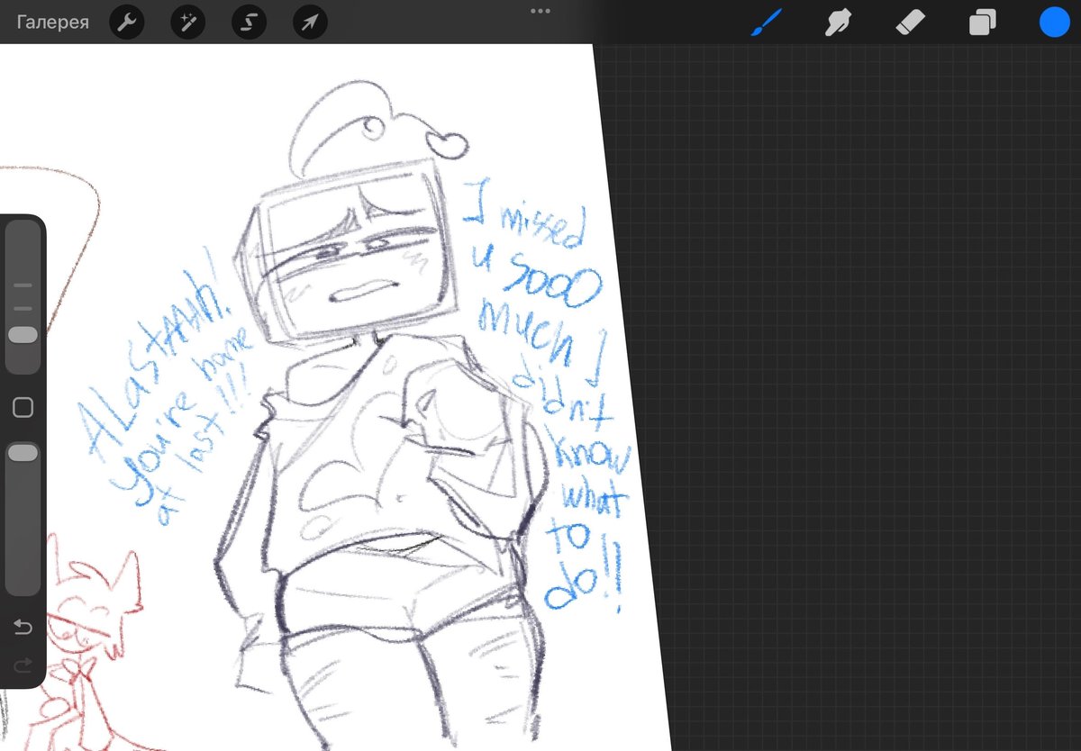Click the brush opacity slider handle

click(x=23, y=453)
